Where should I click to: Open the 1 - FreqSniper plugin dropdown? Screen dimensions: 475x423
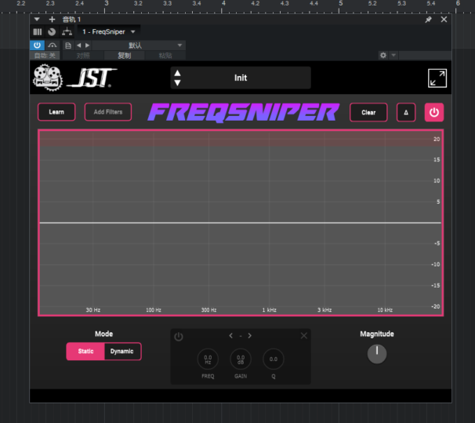point(109,31)
